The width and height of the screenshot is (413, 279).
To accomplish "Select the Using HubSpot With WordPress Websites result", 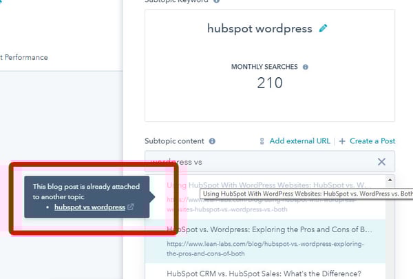I will (x=265, y=197).
